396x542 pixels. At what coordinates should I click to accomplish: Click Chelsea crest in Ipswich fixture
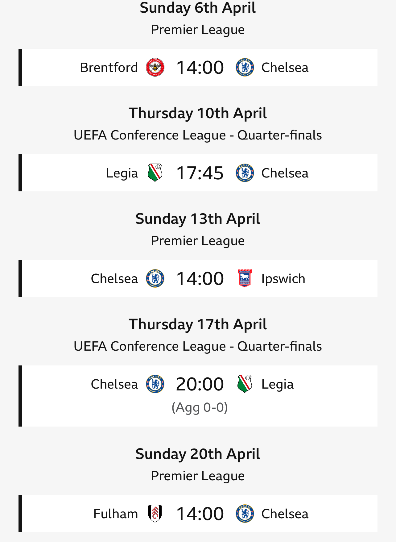(155, 278)
